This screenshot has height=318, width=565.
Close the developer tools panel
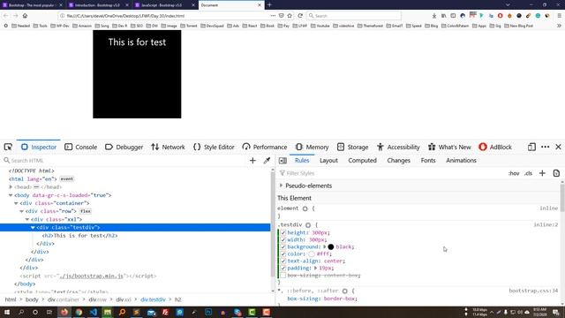pyautogui.click(x=558, y=148)
